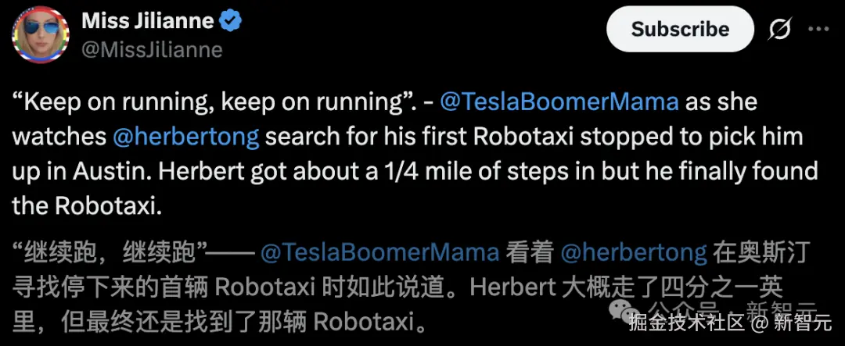Click @TeslaBoomerMama in the Chinese translation

tap(379, 252)
